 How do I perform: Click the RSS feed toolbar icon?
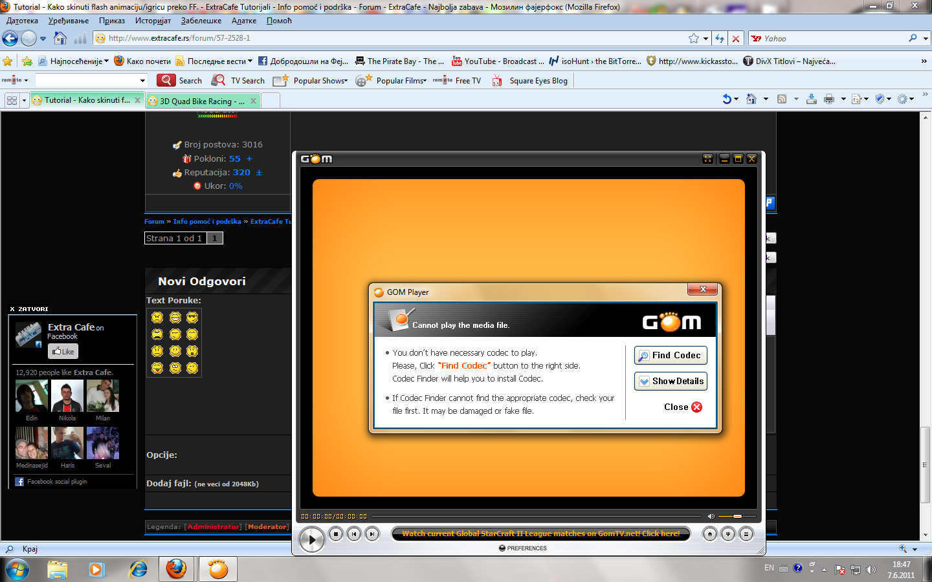[782, 99]
